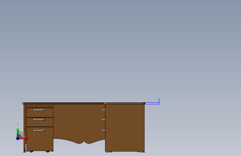241x156 pixels.
Task: Select the orange joint block on the desktop edge
Action: 106,103
